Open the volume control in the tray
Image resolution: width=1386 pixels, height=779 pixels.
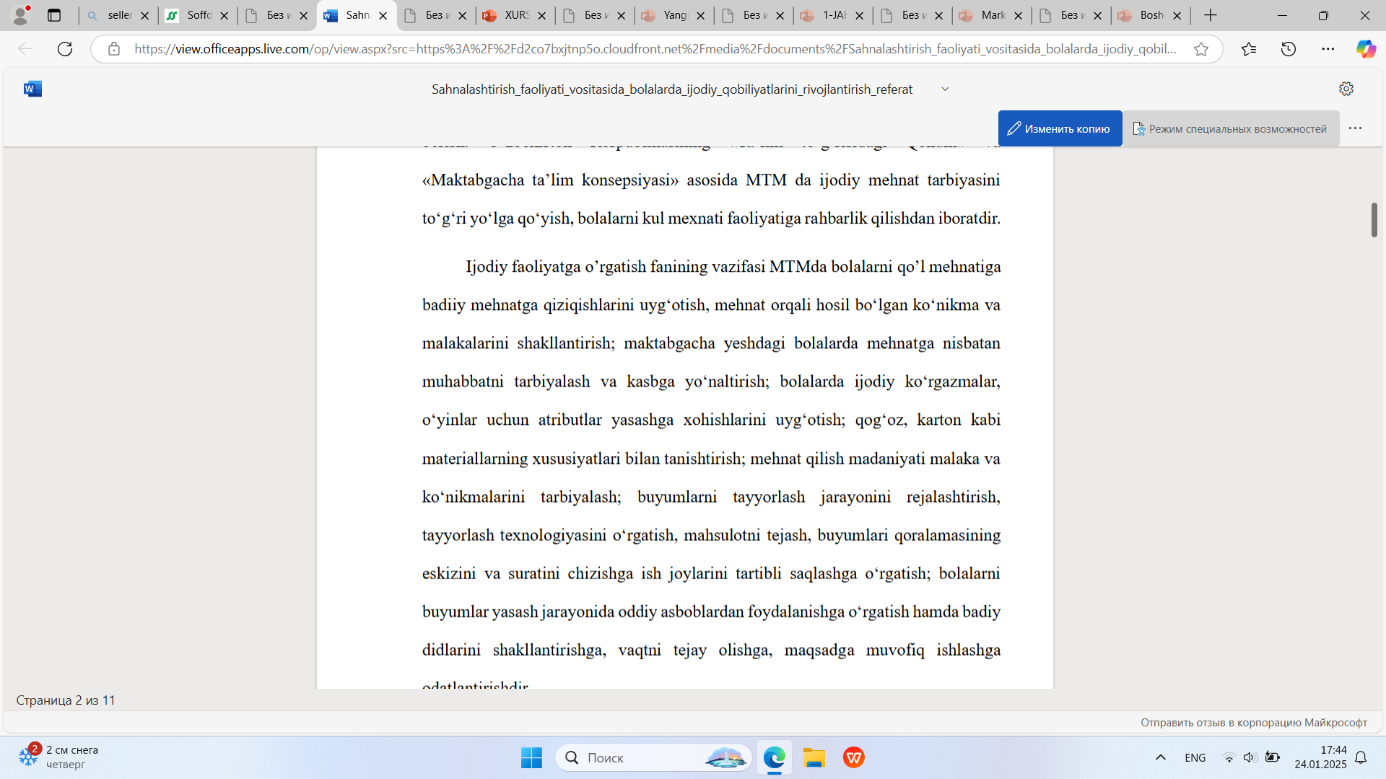[1250, 757]
